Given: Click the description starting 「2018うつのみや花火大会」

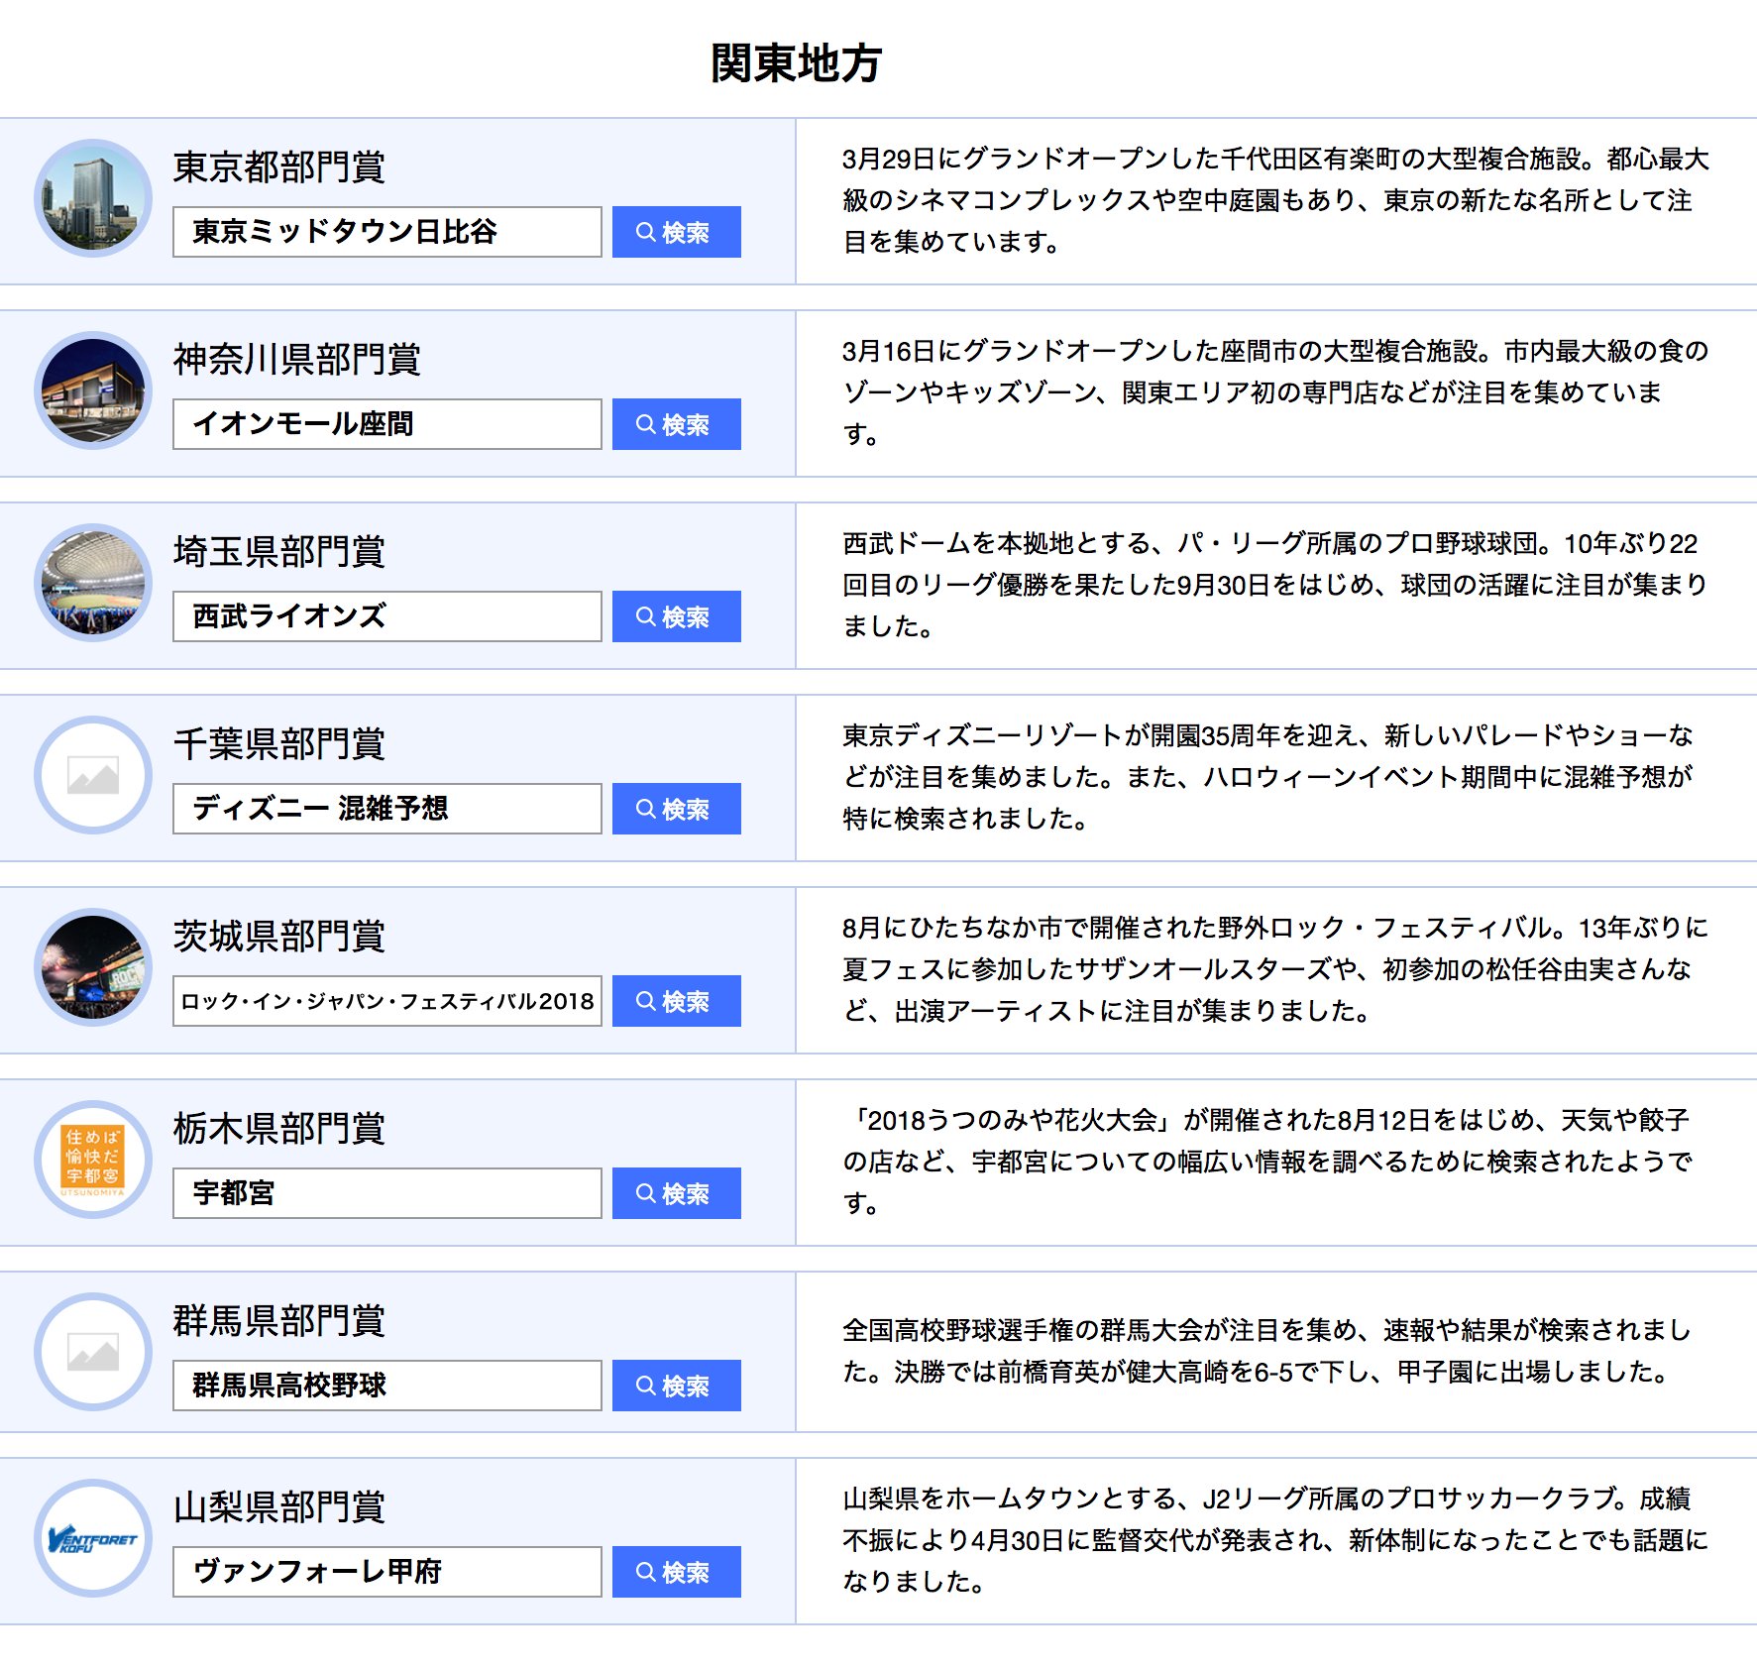Looking at the screenshot, I should pos(1267,1162).
